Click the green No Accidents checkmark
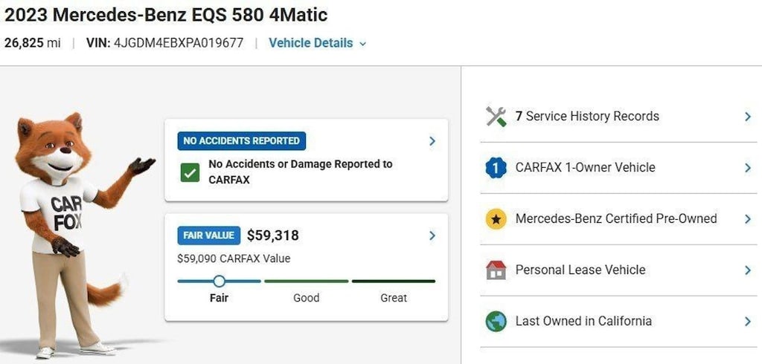Screen dimensions: 762x364 click(190, 172)
